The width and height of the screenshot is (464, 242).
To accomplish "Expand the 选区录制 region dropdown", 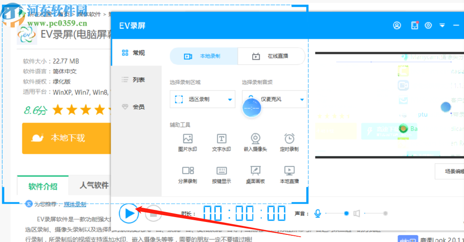I will [x=203, y=99].
